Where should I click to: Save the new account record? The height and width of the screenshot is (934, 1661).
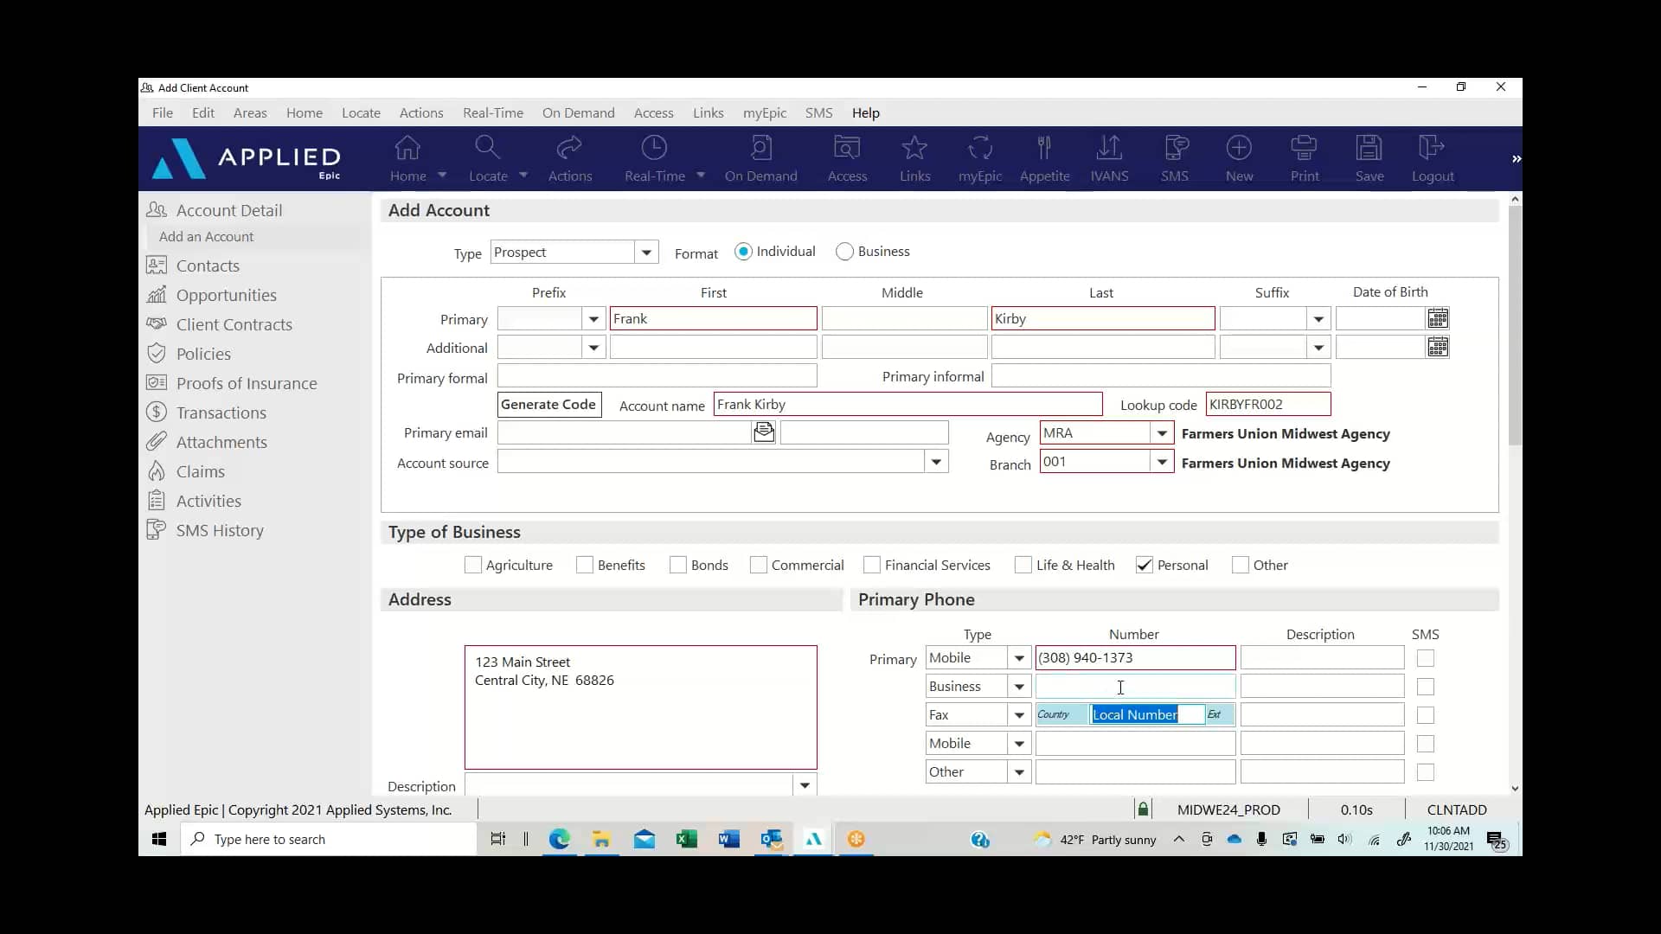coord(1369,158)
